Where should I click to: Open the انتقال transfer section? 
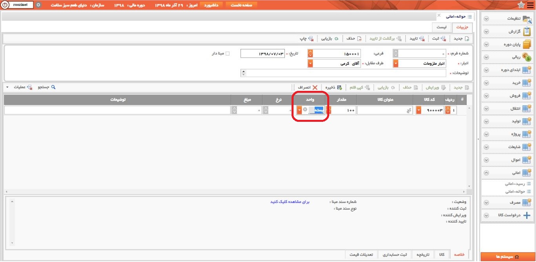pos(507,108)
